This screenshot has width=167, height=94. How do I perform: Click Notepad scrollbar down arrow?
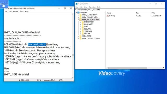click(73, 77)
